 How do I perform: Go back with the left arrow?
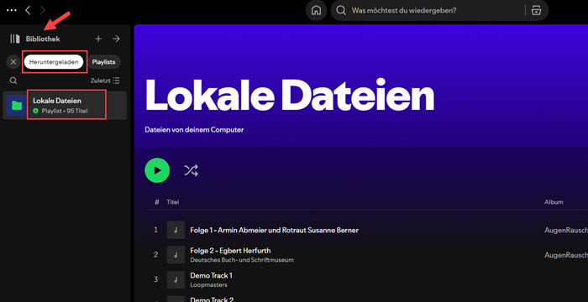pyautogui.click(x=28, y=10)
